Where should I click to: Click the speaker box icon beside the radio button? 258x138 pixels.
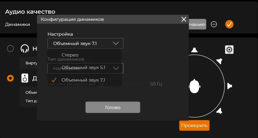point(25,78)
